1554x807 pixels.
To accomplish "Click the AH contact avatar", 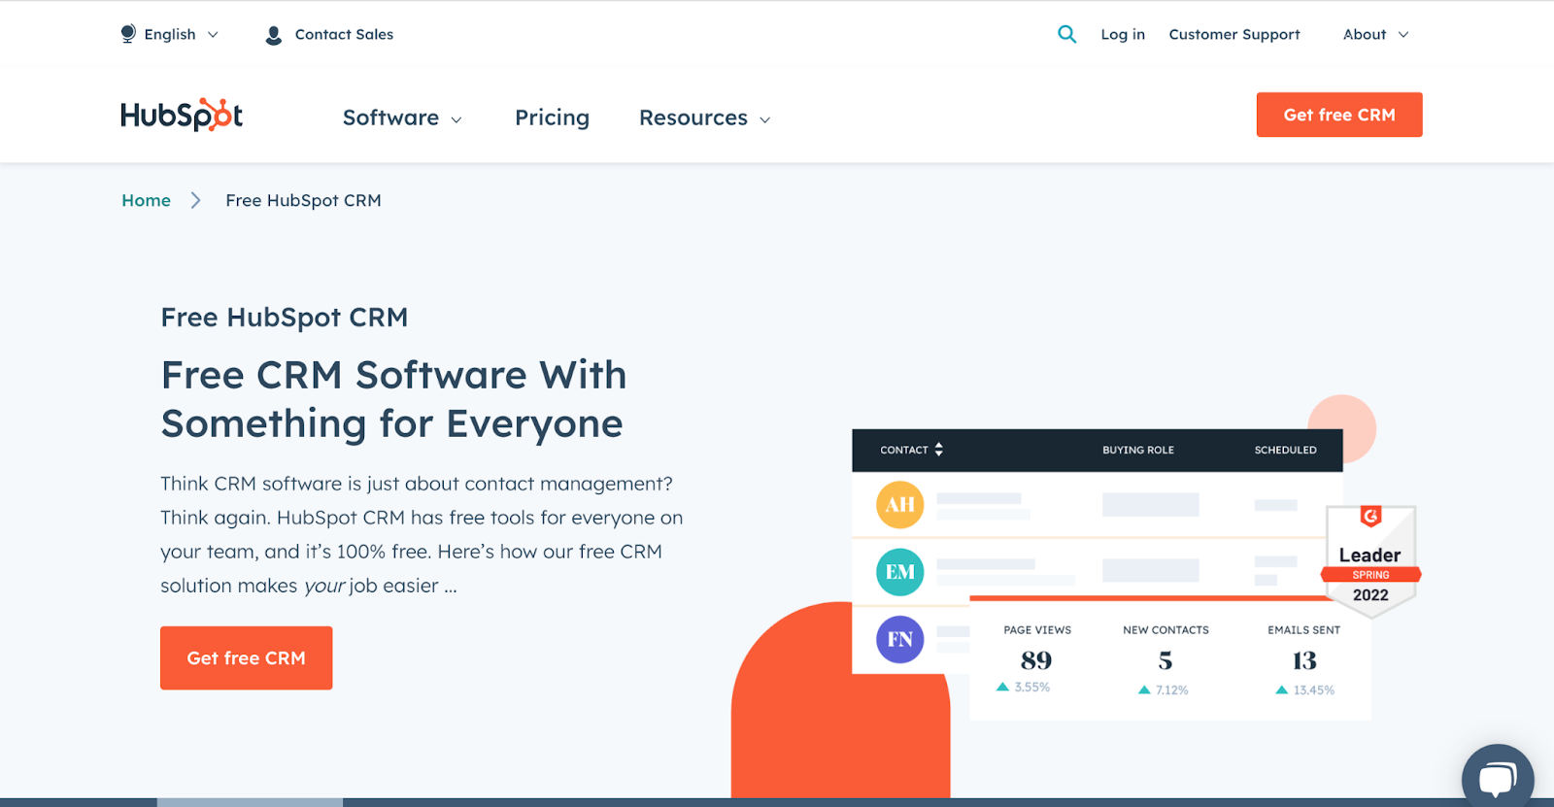I will pos(899,505).
